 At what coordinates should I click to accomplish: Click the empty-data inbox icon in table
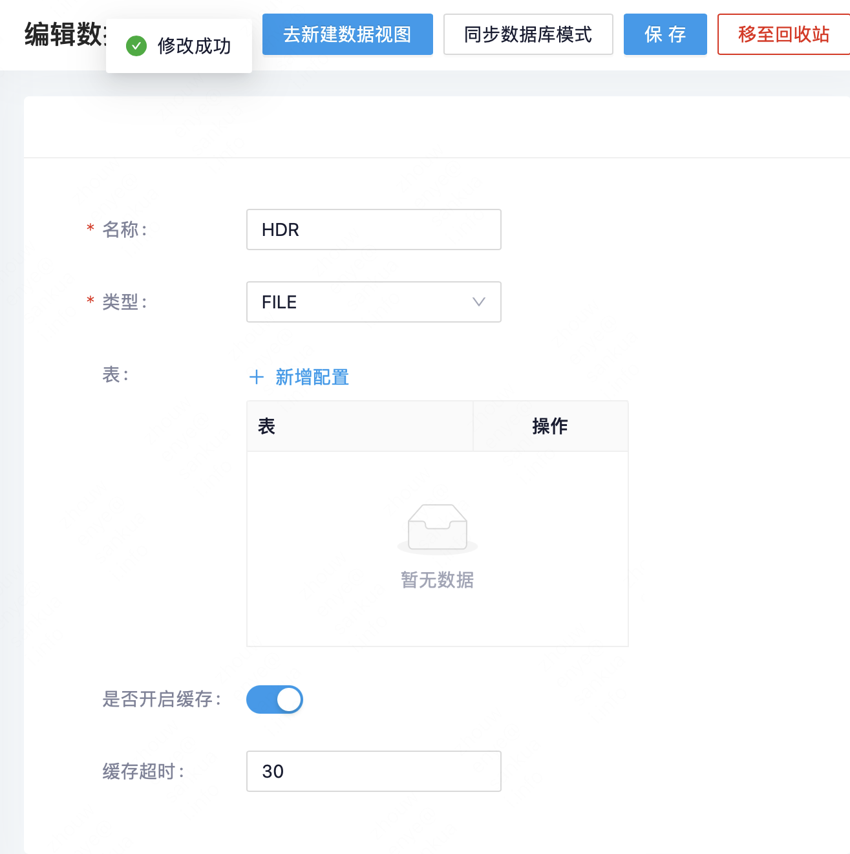(x=437, y=527)
